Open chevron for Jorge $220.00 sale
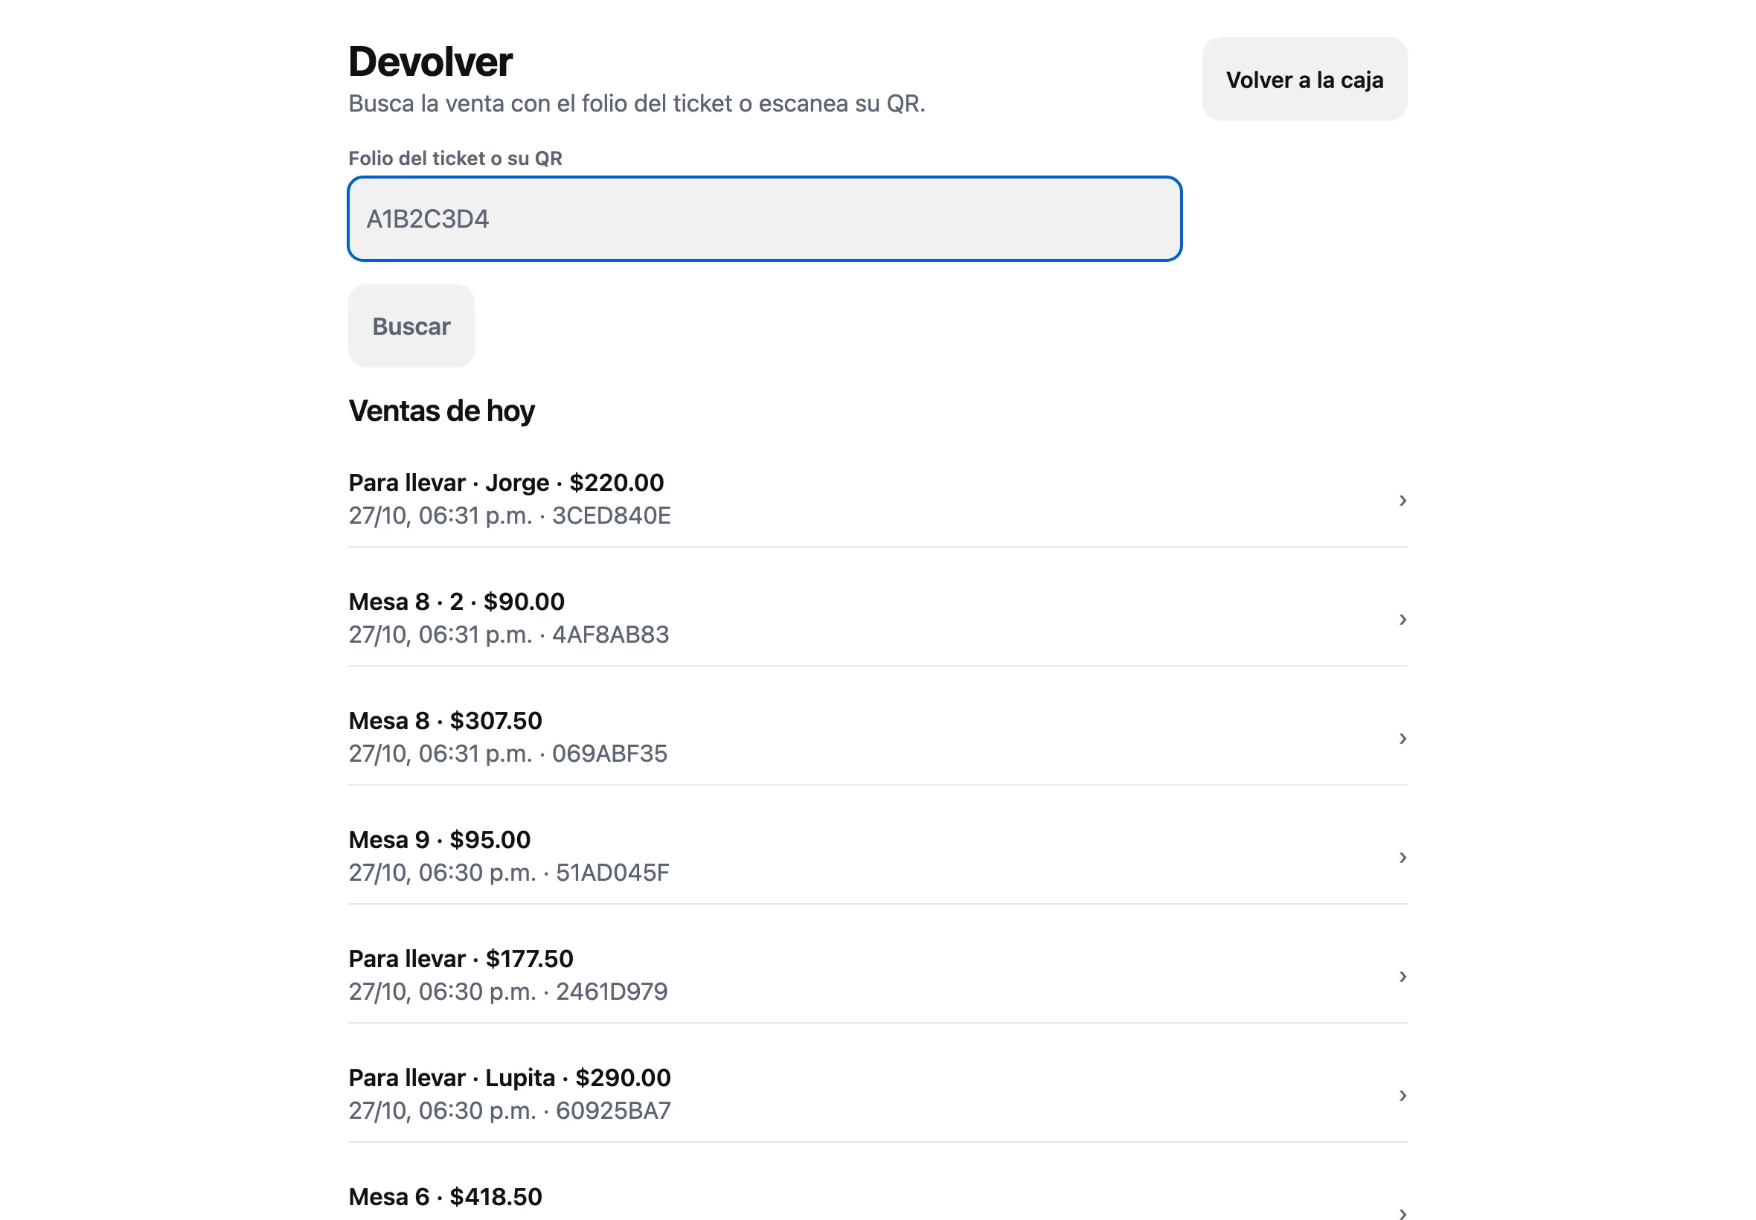Viewport: 1756px width, 1220px height. [1401, 500]
